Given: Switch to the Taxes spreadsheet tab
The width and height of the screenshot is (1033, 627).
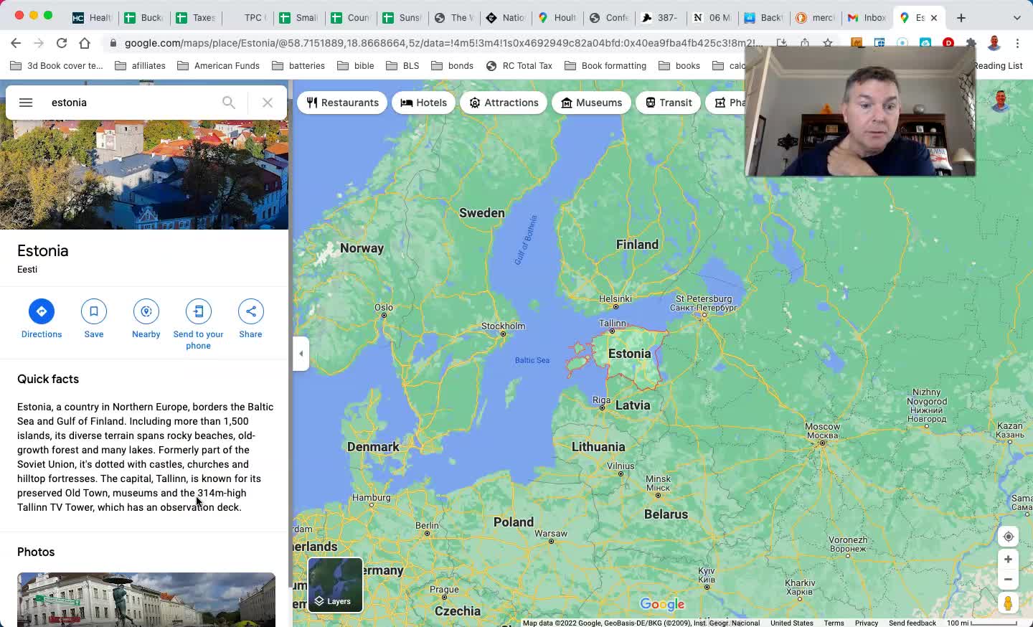Looking at the screenshot, I should (196, 18).
